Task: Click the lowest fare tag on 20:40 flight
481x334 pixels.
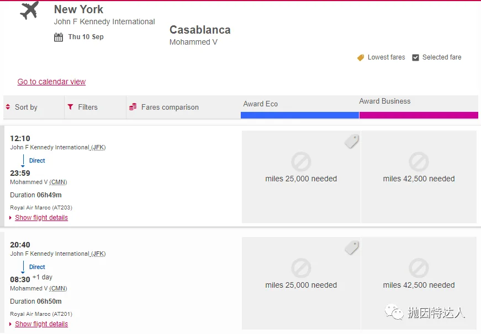Action: 352,248
